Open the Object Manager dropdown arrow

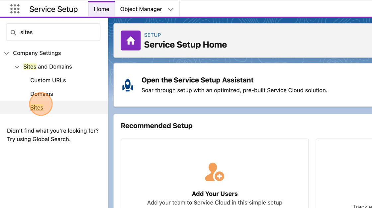pos(171,10)
